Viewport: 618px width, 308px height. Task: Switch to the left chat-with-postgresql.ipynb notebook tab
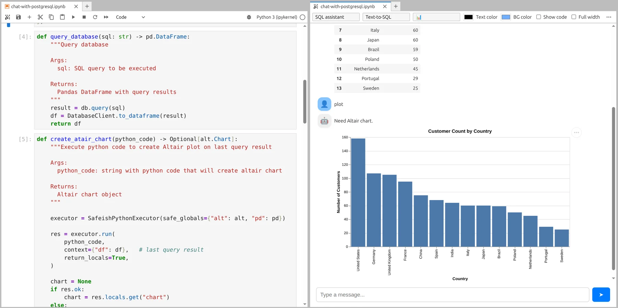(38, 7)
